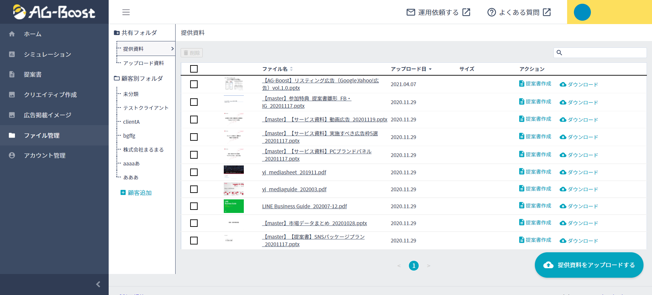Click the hamburger menu icon
The width and height of the screenshot is (652, 295).
[x=126, y=12]
